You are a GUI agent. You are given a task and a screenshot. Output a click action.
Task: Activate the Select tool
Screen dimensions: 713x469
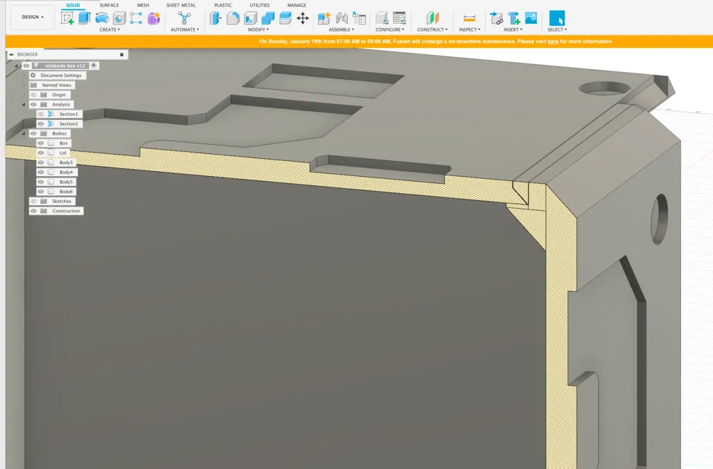pos(557,19)
